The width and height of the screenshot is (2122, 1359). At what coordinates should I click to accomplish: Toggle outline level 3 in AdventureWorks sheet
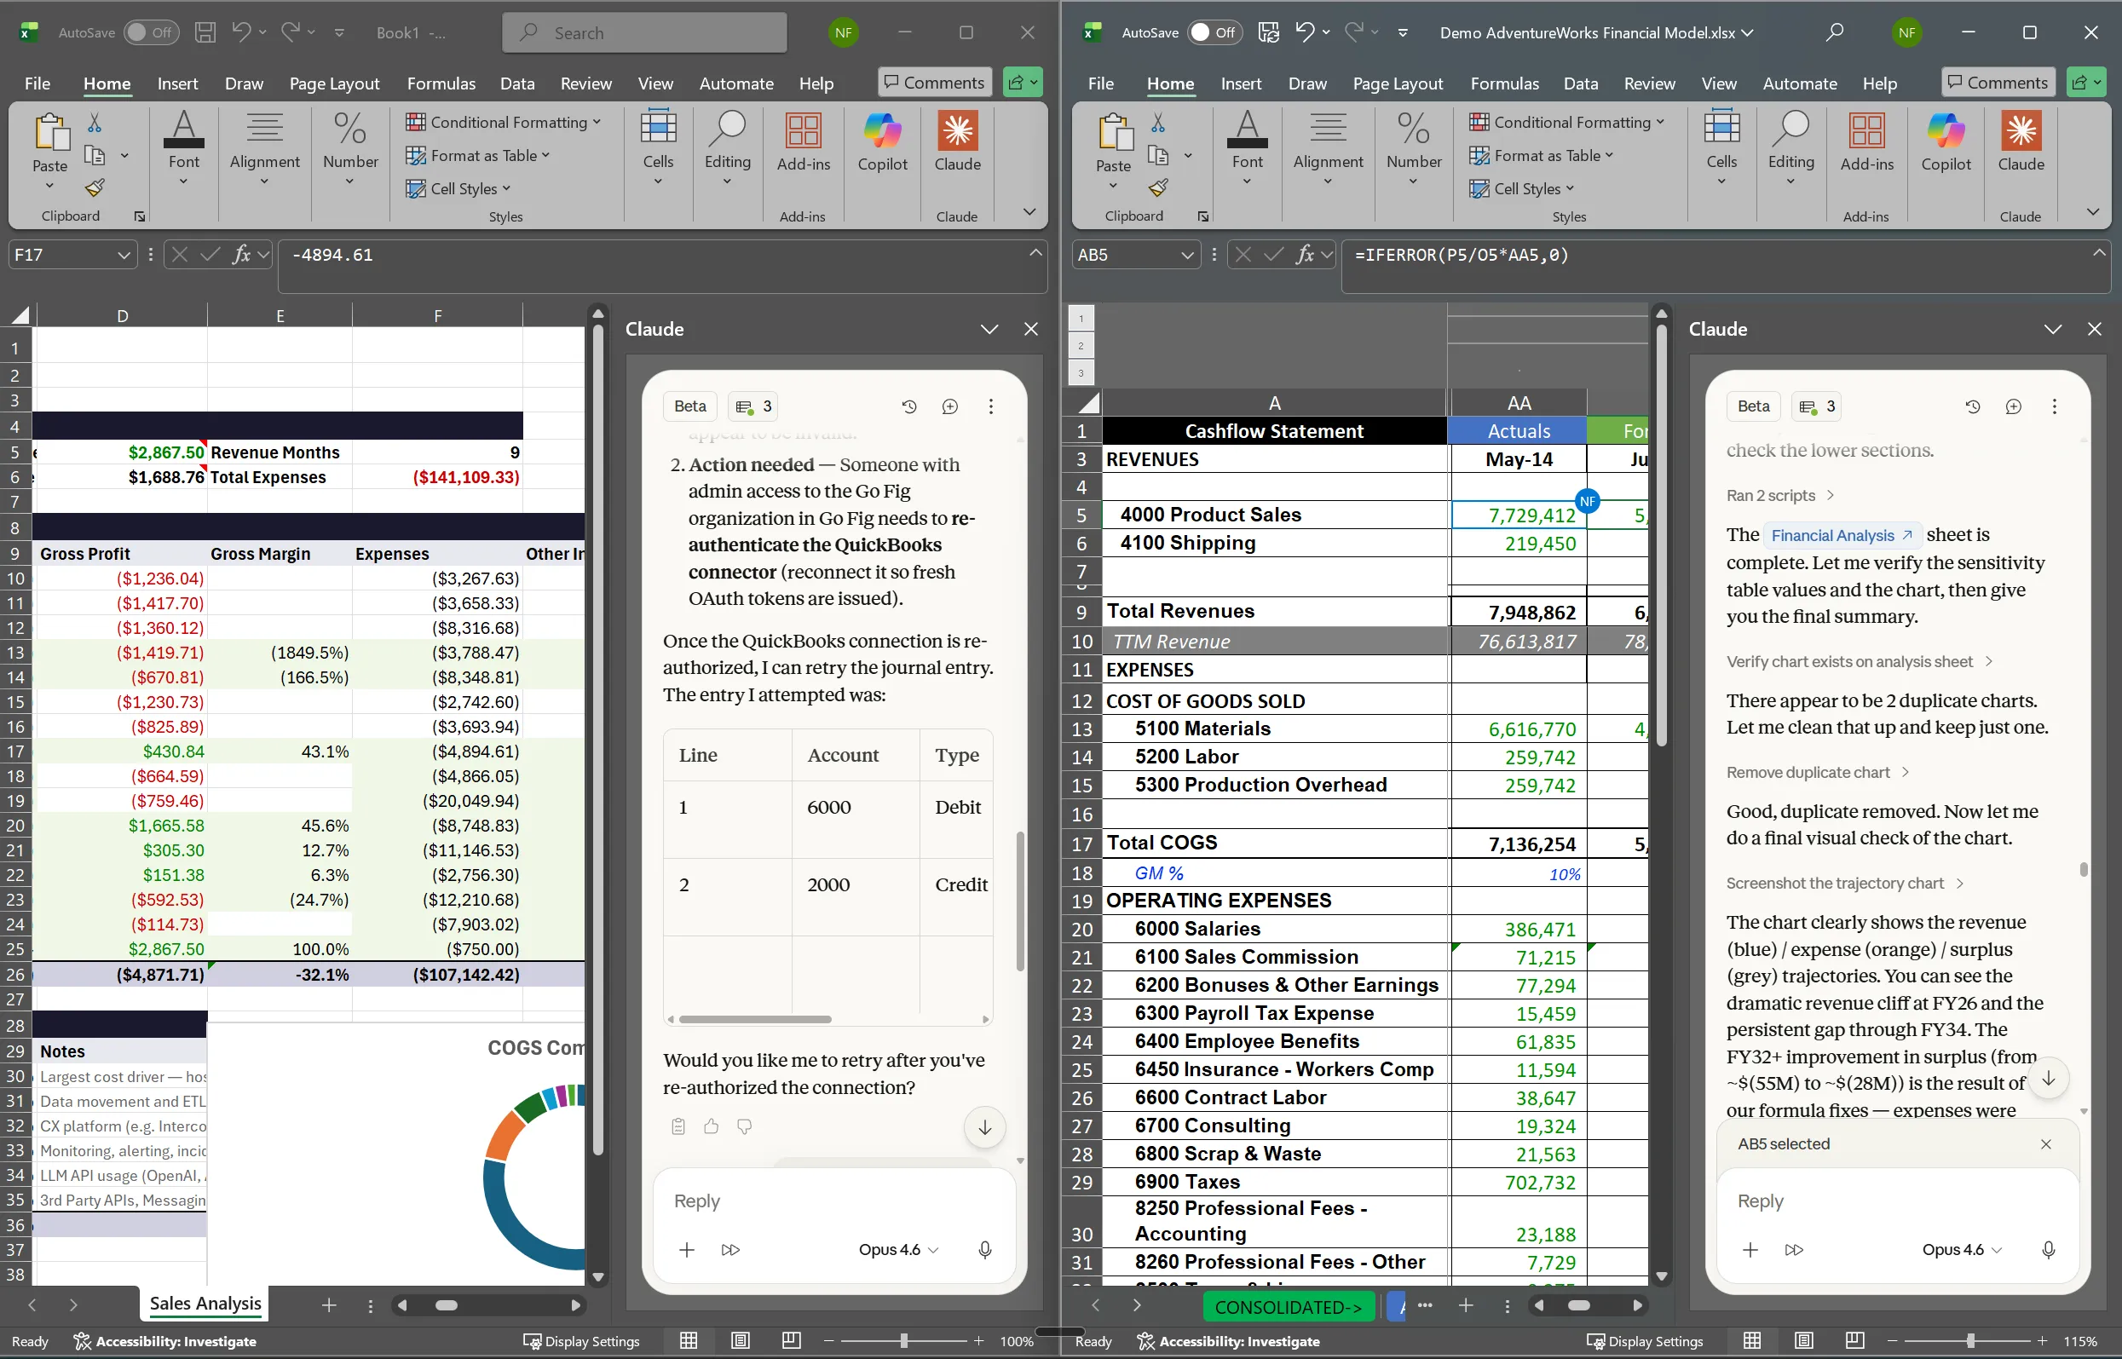tap(1081, 372)
